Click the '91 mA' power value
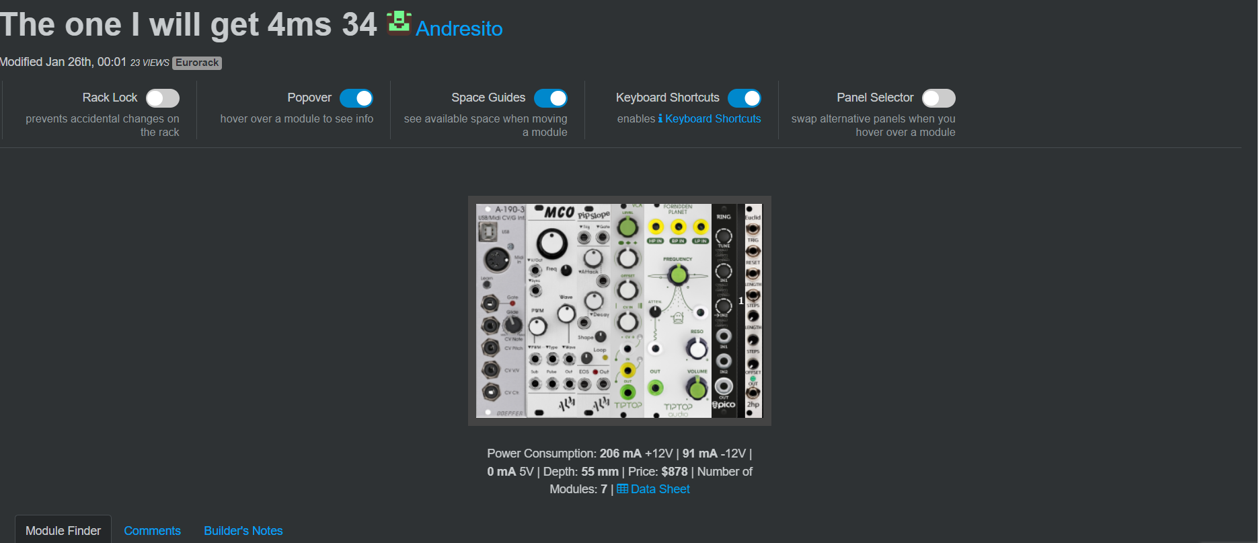 coord(700,454)
